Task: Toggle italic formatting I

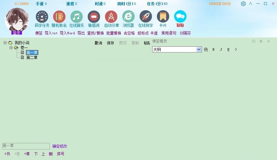Action: tap(221, 49)
